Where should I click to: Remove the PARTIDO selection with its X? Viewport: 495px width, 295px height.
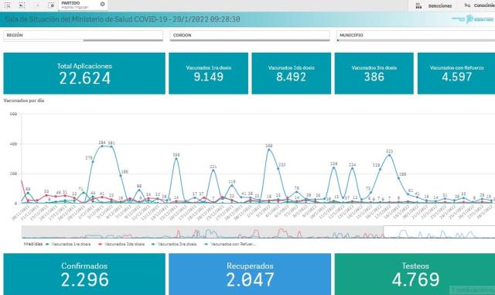(102, 4)
